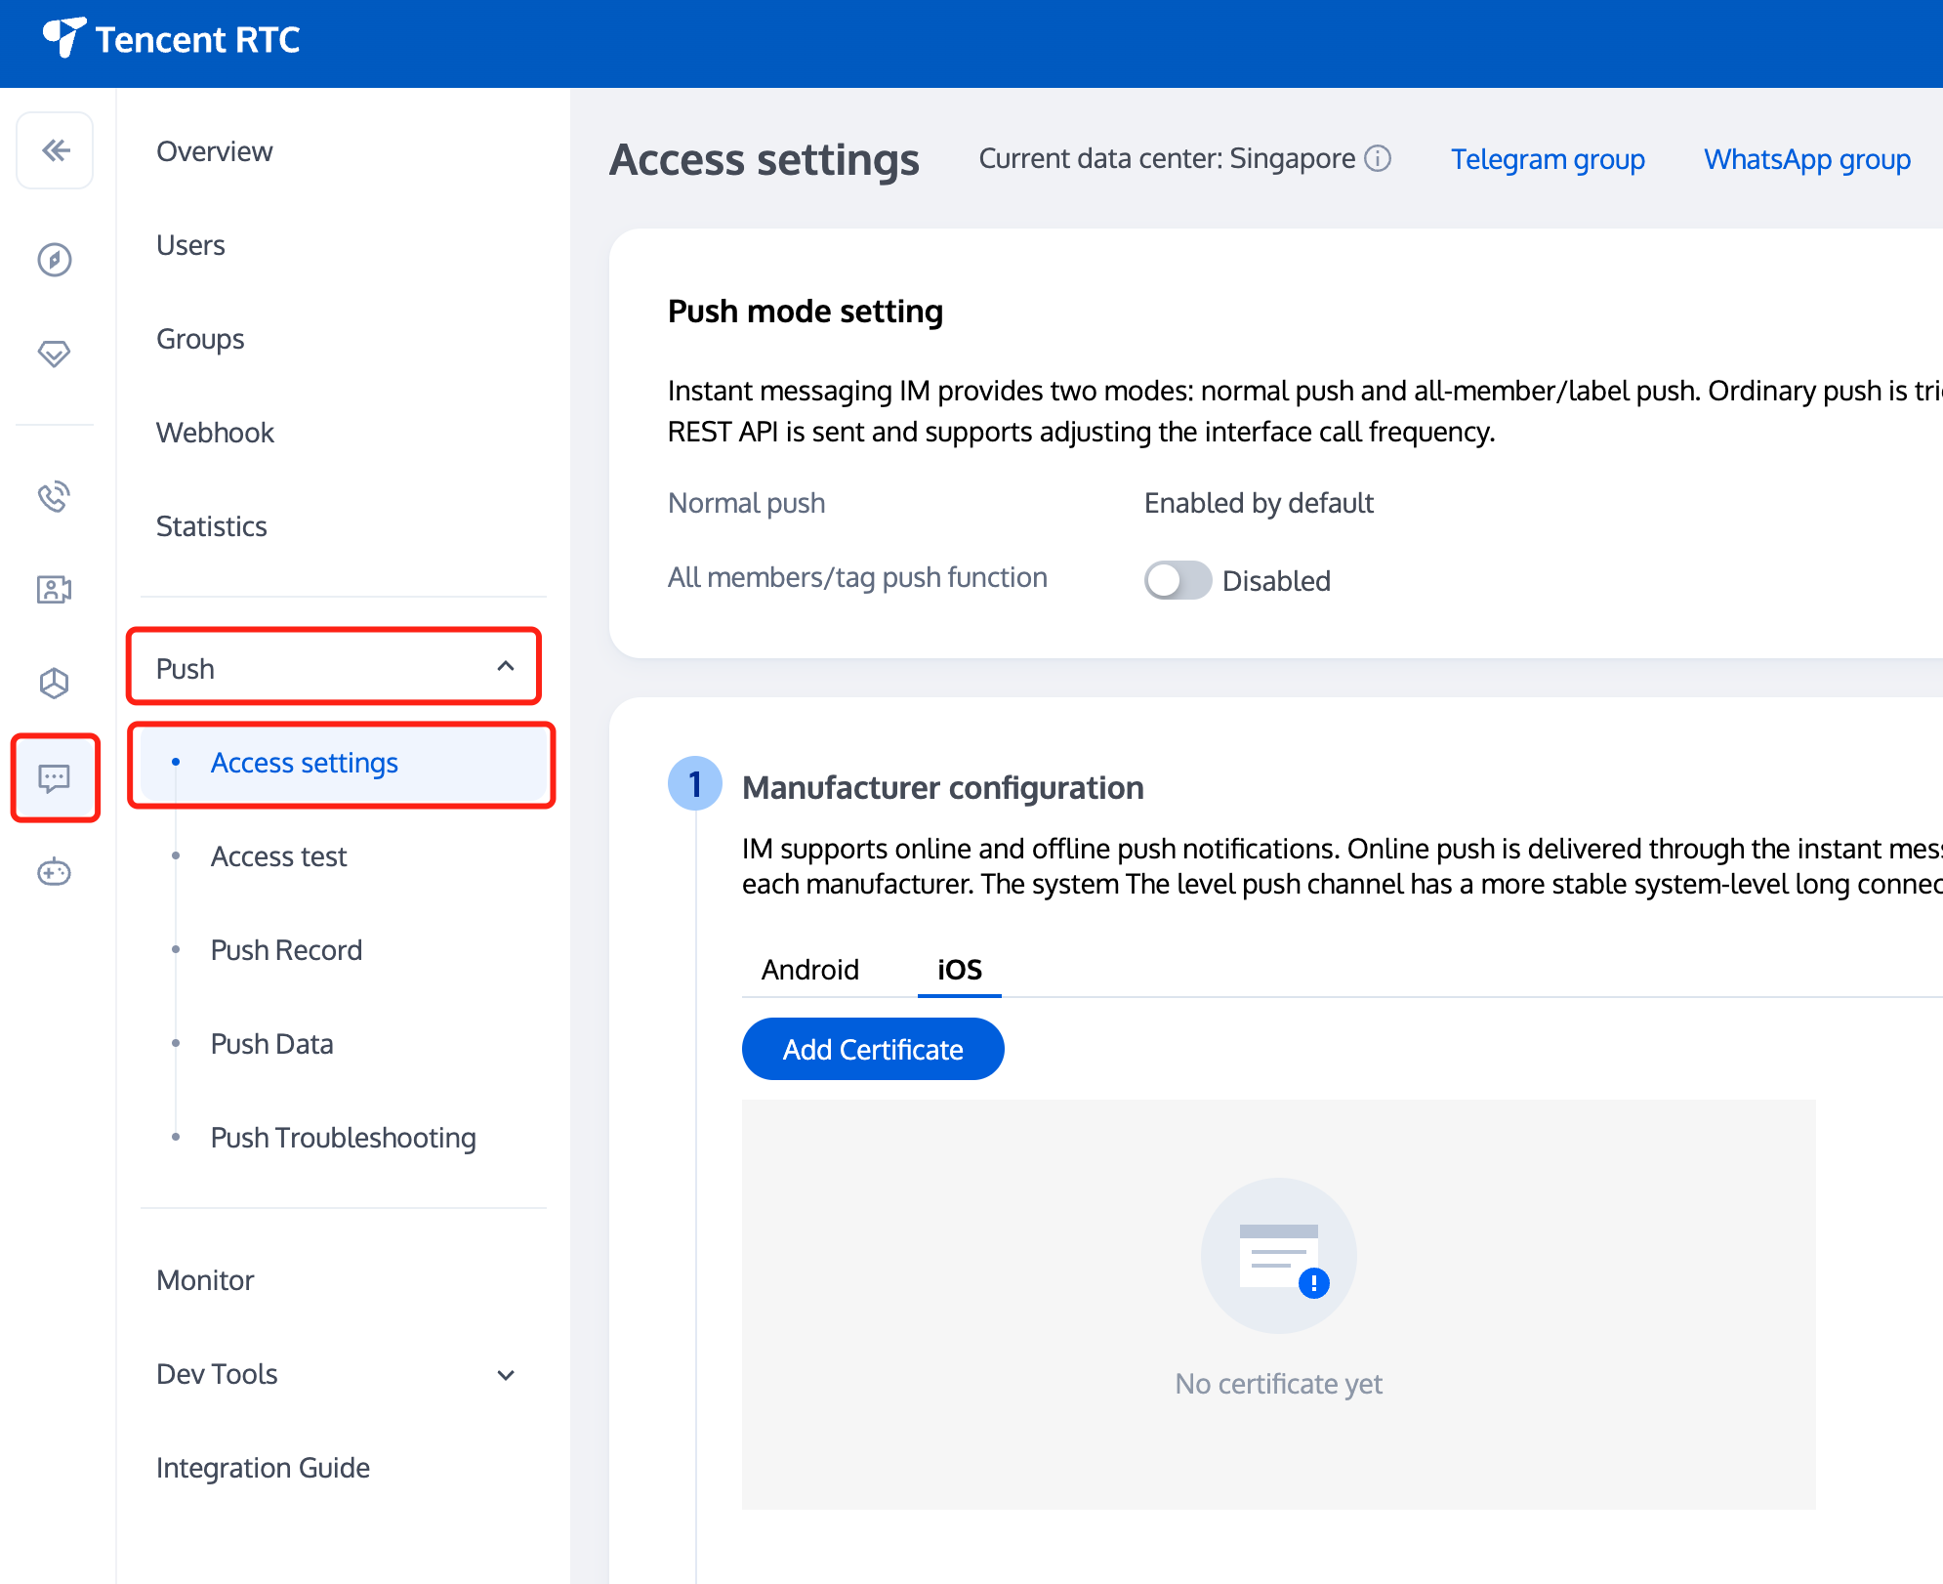The image size is (1943, 1584).
Task: Click the game controller icon in rail
Action: [x=55, y=872]
